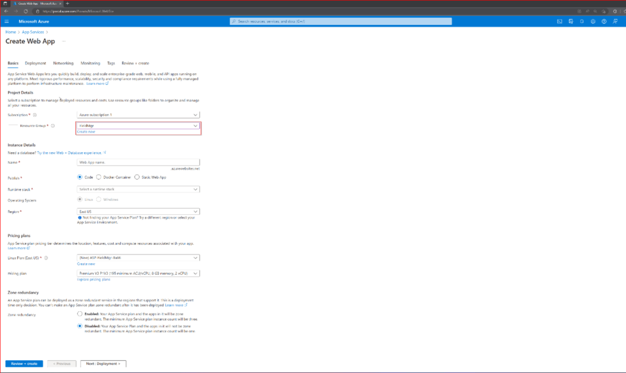This screenshot has height=373, width=626.
Task: Click the Microsoft Azure portal title
Action: (x=34, y=21)
